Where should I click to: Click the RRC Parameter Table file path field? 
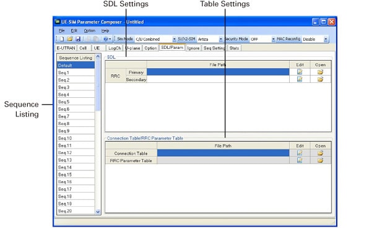pos(223,160)
